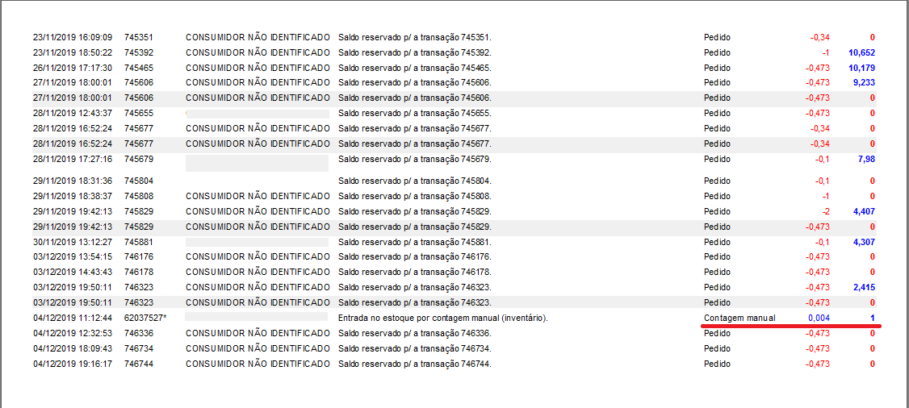Image resolution: width=909 pixels, height=408 pixels.
Task: Select the 4,307 balance on 30/11/2019
Action: (x=864, y=242)
